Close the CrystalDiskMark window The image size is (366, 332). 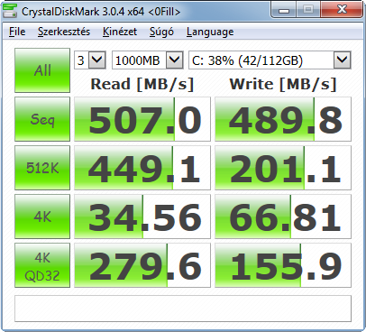coord(342,10)
